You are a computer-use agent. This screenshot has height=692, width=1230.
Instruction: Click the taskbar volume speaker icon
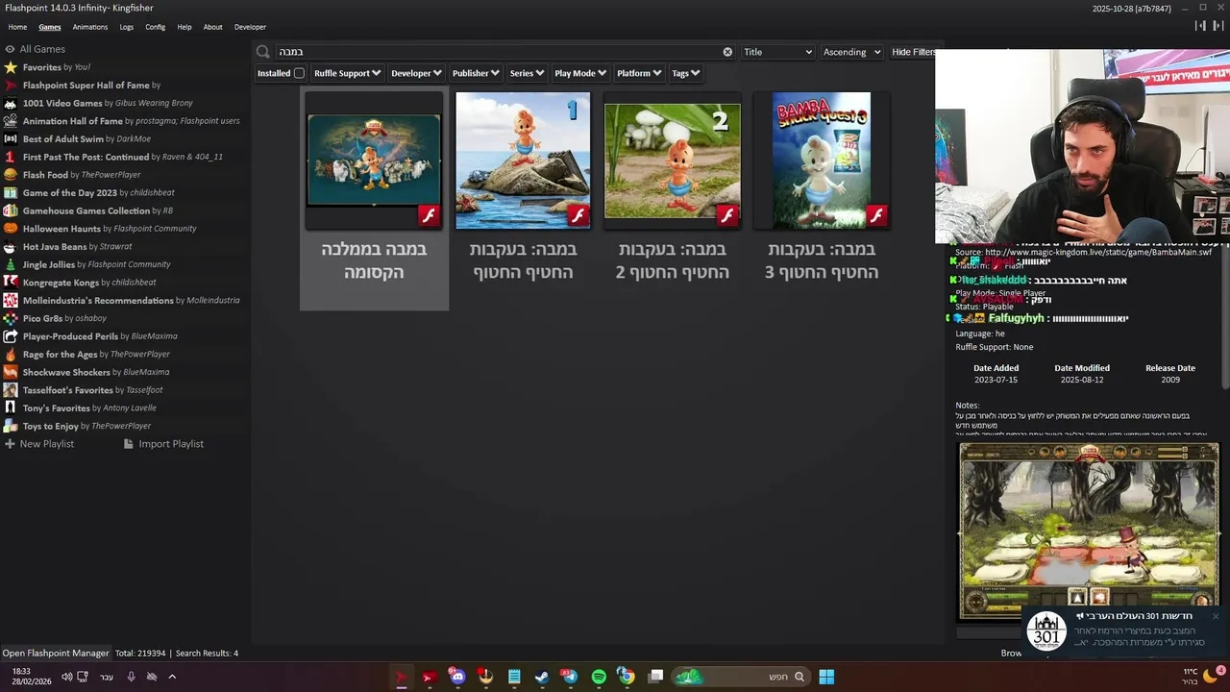[66, 677]
